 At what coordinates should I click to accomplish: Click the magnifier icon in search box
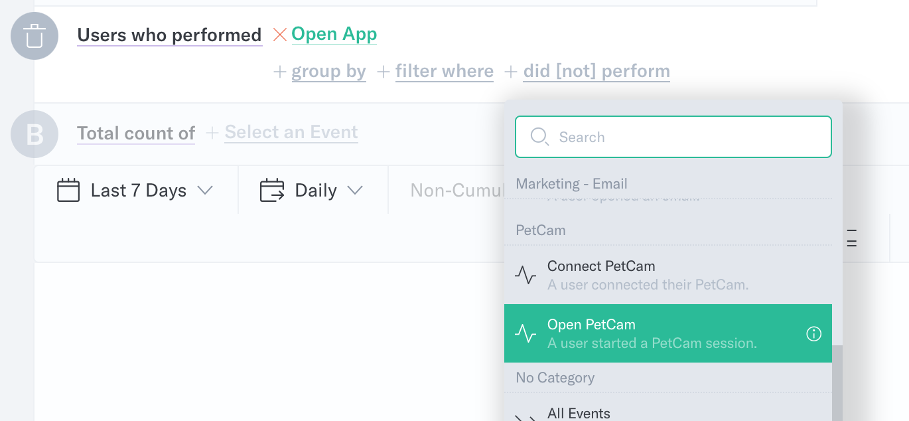point(539,137)
